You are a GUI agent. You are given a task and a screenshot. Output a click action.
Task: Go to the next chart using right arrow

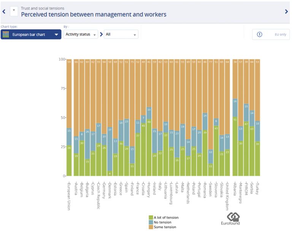(286, 11)
